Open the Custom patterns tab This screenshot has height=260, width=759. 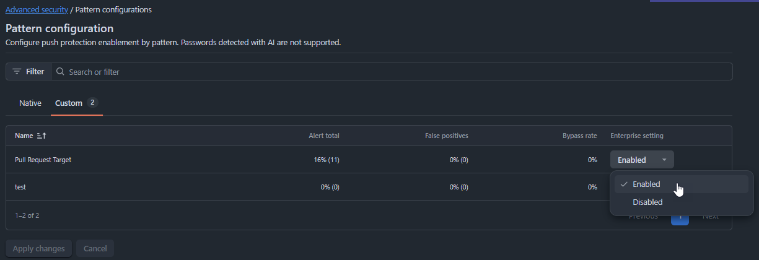69,103
